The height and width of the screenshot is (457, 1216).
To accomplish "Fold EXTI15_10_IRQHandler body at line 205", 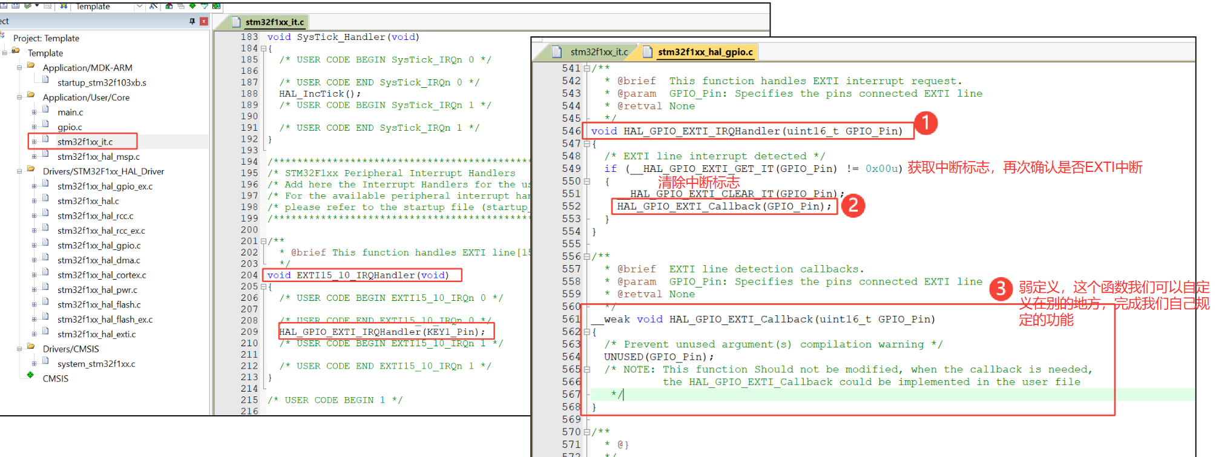I will click(263, 287).
